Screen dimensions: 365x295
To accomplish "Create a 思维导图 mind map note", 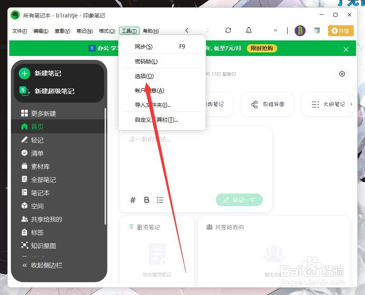I will point(268,104).
